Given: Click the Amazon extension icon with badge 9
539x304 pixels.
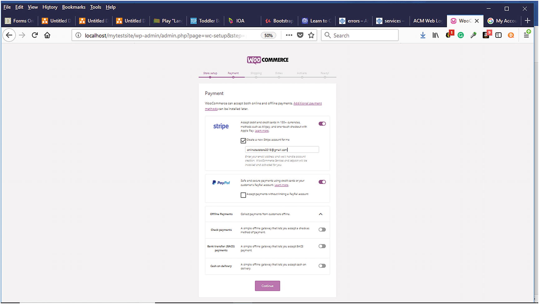Looking at the screenshot, I should coord(487,35).
